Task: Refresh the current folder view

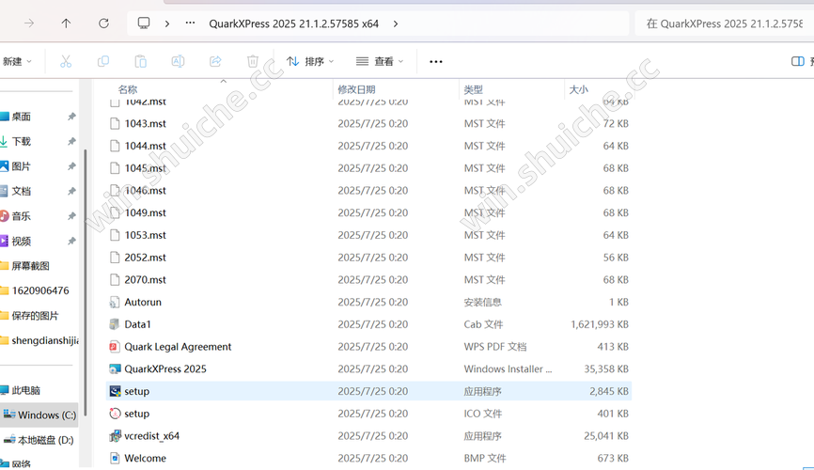Action: tap(103, 23)
